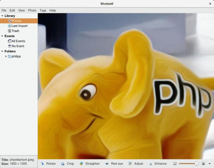Expand the philipp folder
The image size is (214, 168).
6,57
